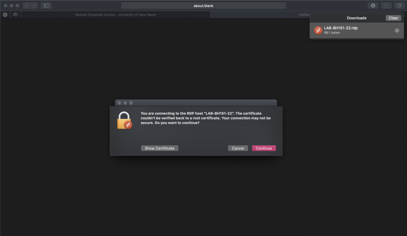Click the pinned tab with R icon
This screenshot has width=407, height=236.
pos(5,15)
